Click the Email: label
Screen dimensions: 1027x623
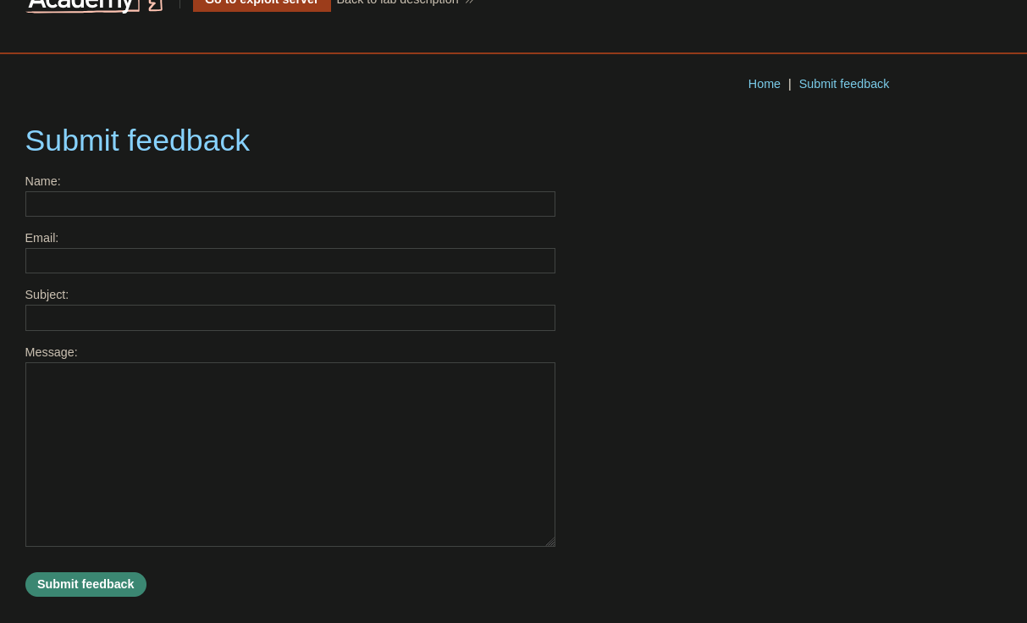(41, 238)
